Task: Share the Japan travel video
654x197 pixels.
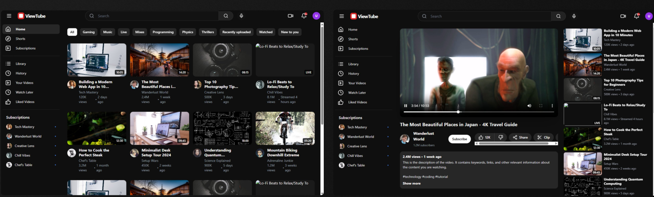Action: click(x=520, y=138)
